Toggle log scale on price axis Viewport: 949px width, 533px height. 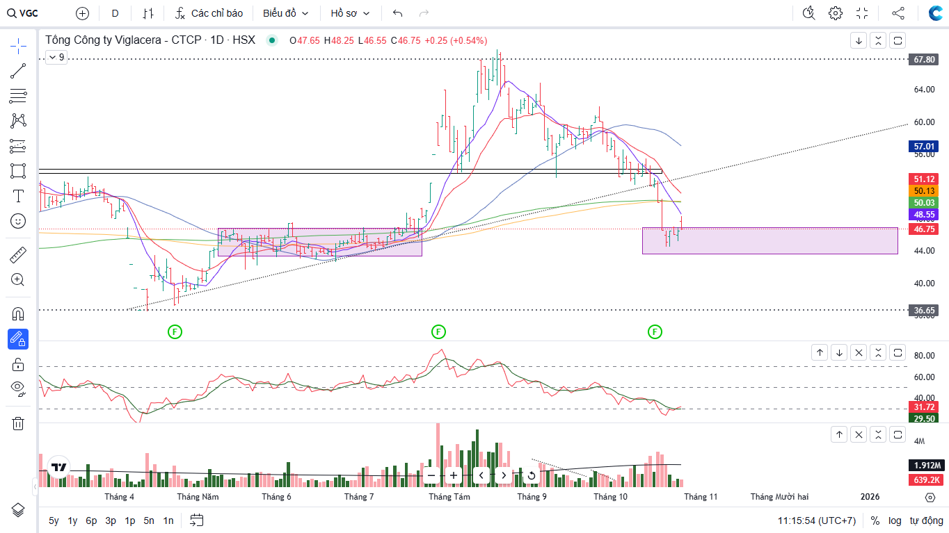[x=895, y=520]
